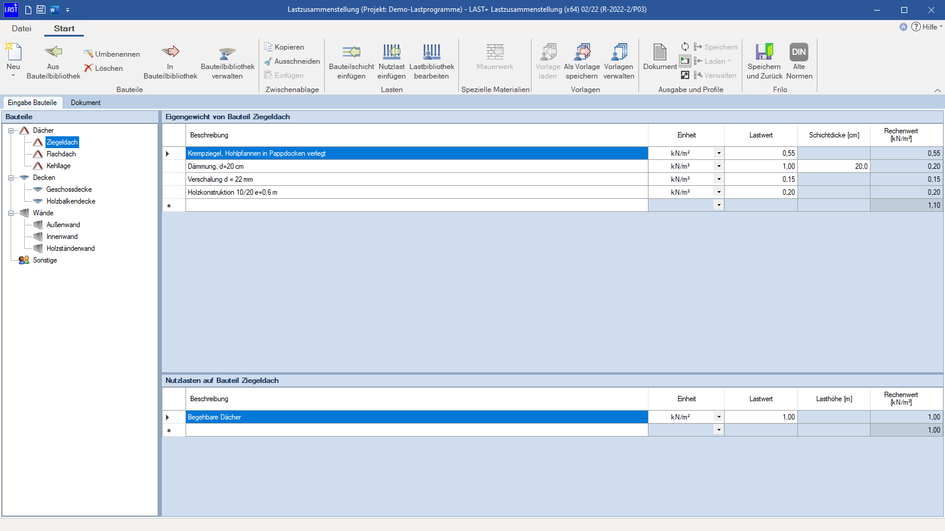Viewport: 945px width, 531px height.
Task: Select Kehllage in the tree
Action: tap(58, 166)
